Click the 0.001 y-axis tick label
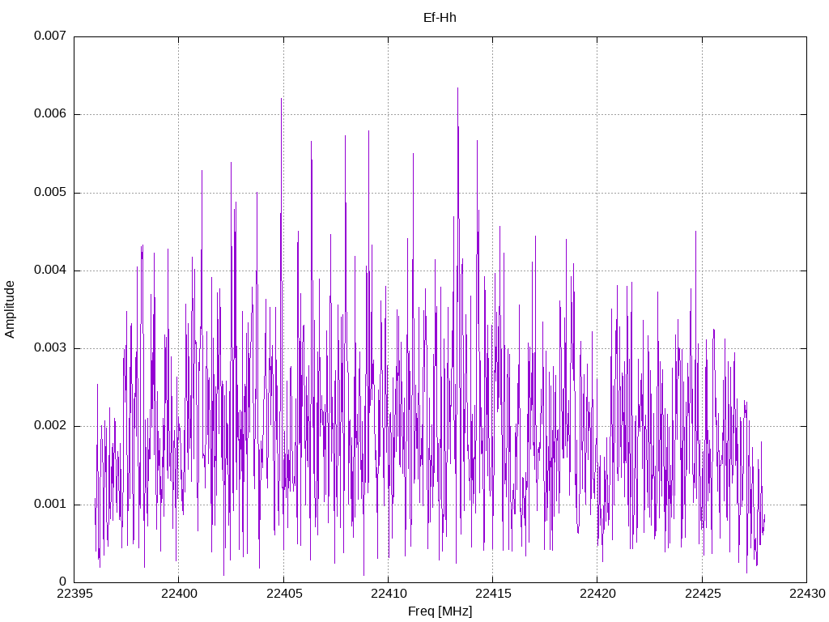 (x=50, y=504)
